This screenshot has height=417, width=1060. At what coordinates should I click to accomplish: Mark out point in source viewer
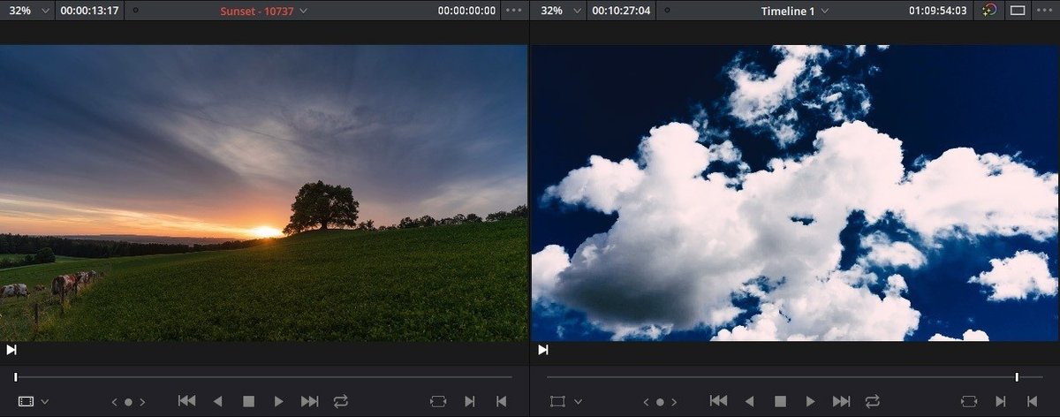click(x=501, y=401)
